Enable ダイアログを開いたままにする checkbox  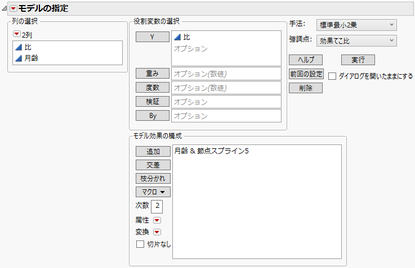point(332,76)
